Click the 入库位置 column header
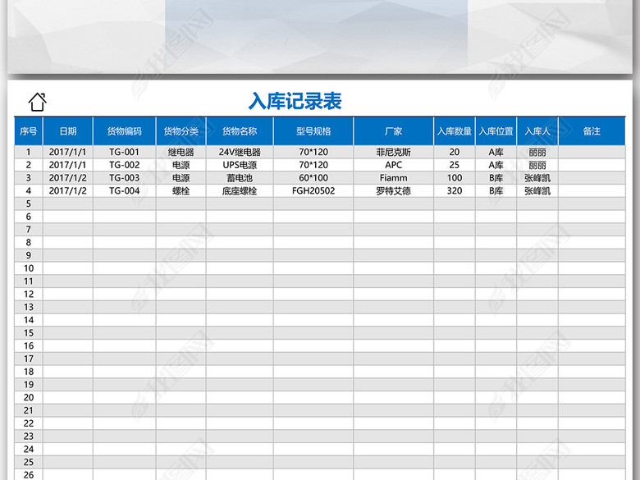Image resolution: width=640 pixels, height=480 pixels. tap(496, 131)
